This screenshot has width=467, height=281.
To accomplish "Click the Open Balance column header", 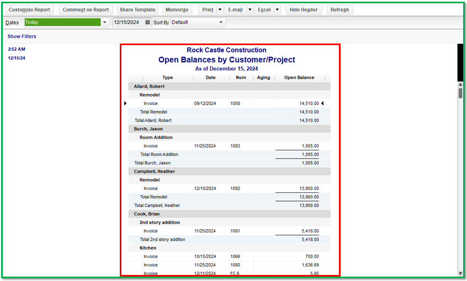I will [299, 78].
